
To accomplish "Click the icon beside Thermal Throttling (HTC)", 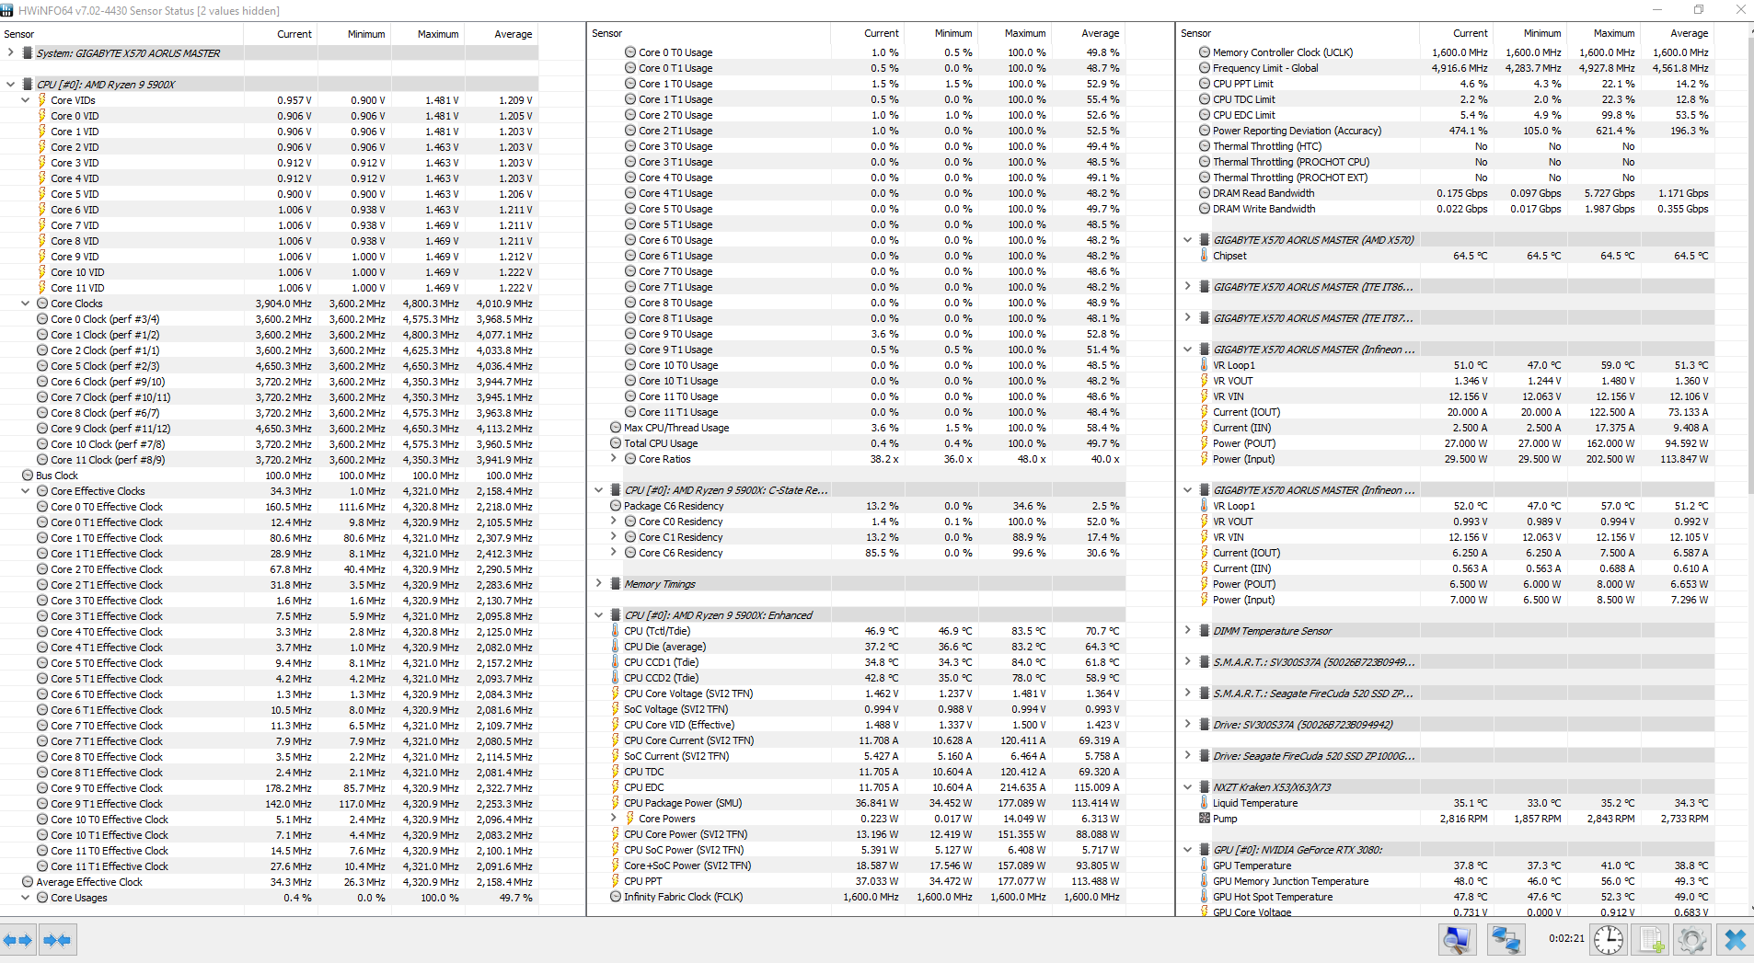I will [1204, 146].
